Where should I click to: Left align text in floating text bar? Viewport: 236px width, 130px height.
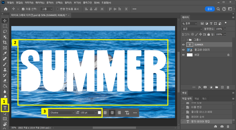[x=105, y=113]
